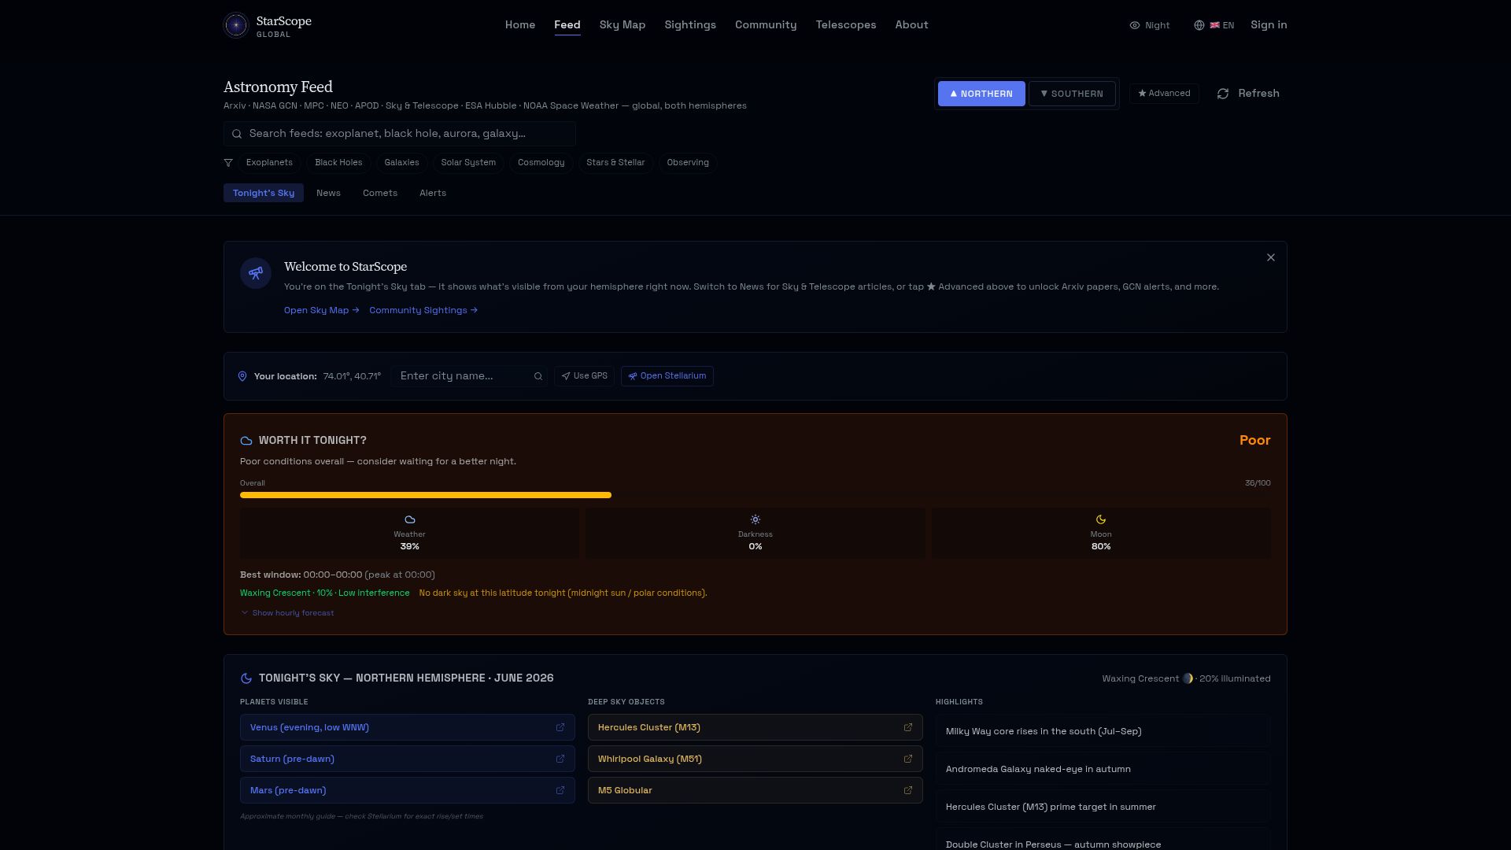Open external link icon for Whirlpool Galaxy
This screenshot has width=1511, height=850.
(908, 759)
